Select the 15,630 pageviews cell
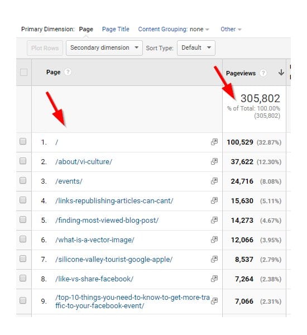The height and width of the screenshot is (335, 307). tap(242, 201)
